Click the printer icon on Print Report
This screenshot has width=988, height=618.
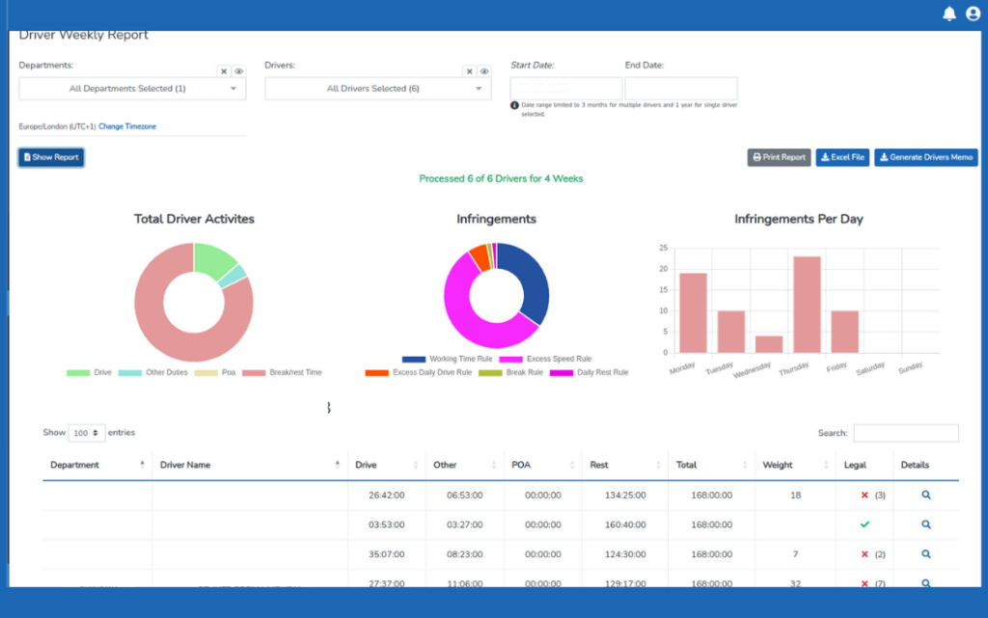tap(755, 157)
